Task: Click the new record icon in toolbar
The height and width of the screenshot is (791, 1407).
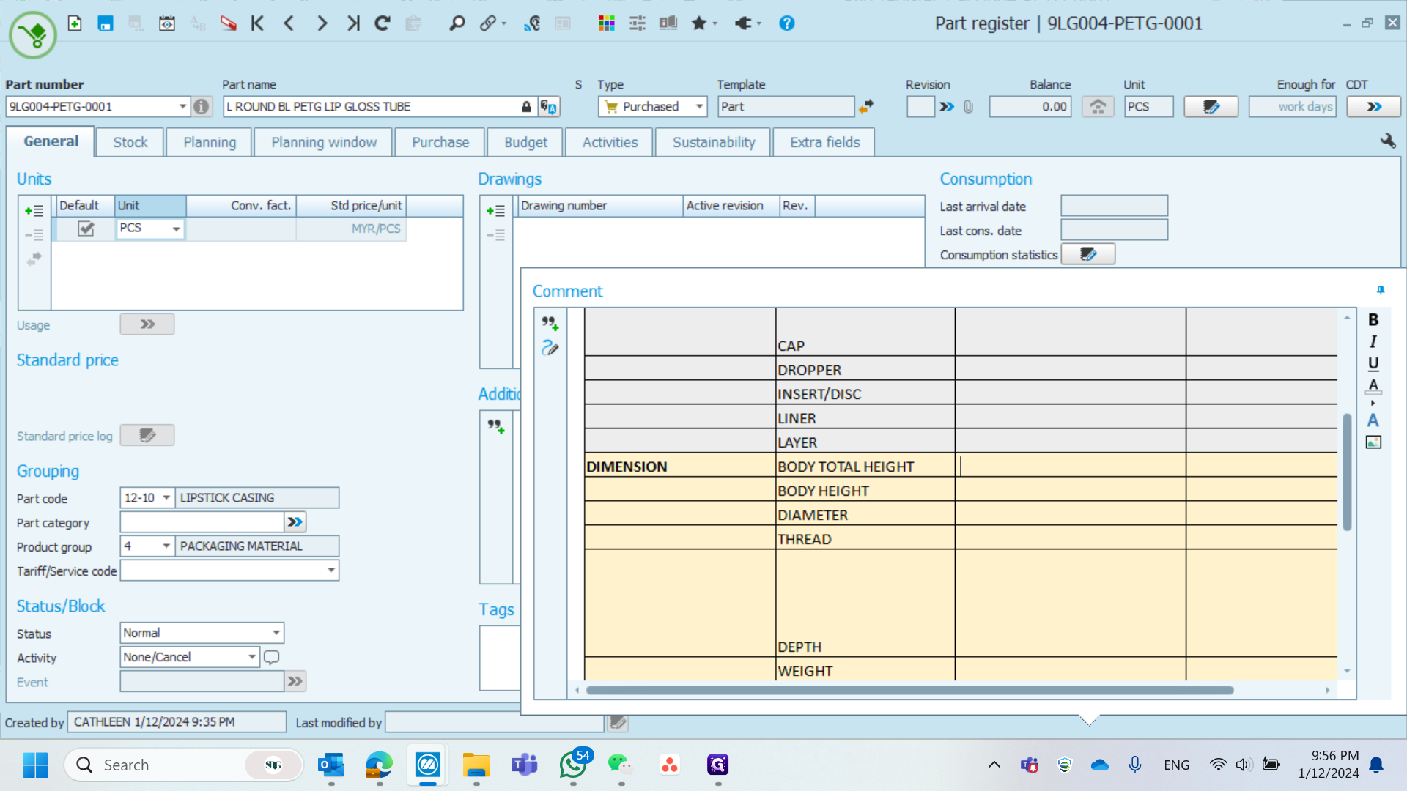Action: tap(75, 23)
